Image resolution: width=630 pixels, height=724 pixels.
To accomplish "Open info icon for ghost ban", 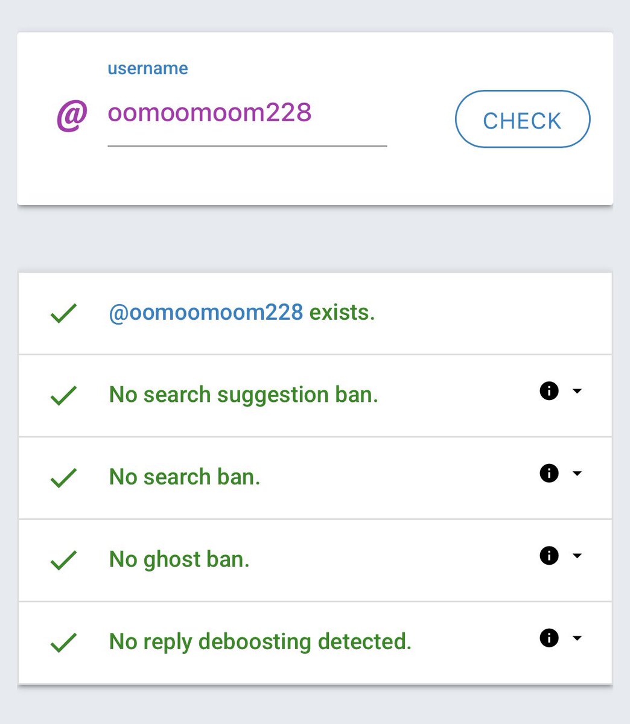I will coord(549,555).
